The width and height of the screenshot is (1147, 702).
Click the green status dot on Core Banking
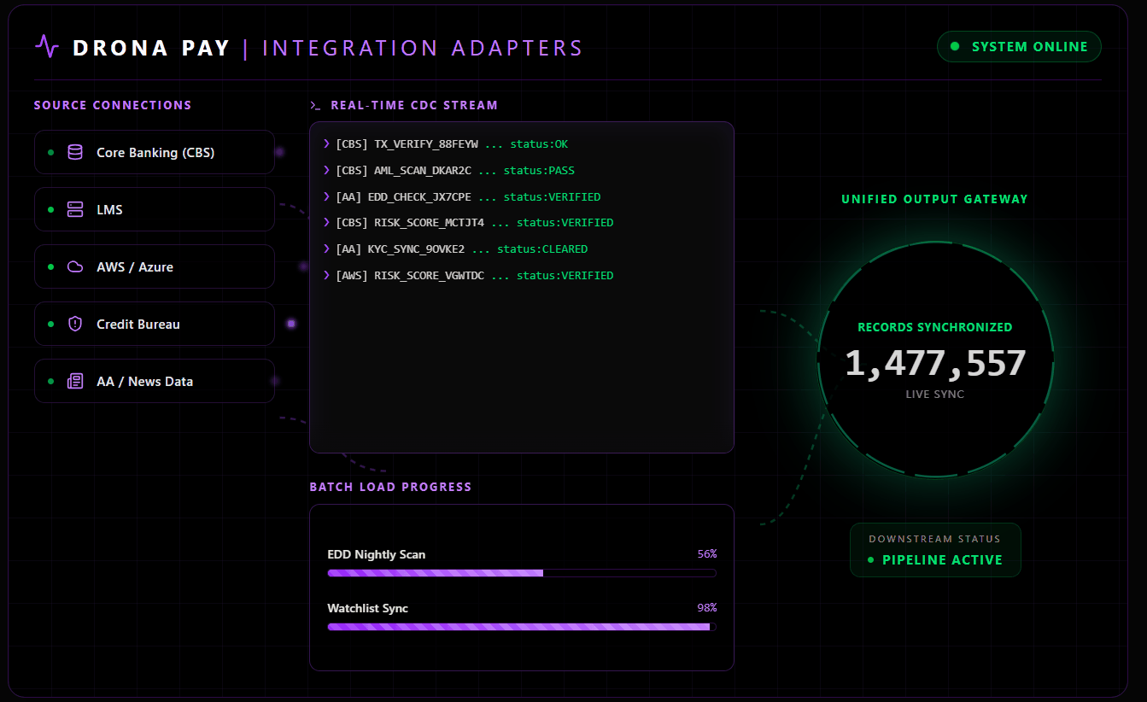[x=50, y=152]
